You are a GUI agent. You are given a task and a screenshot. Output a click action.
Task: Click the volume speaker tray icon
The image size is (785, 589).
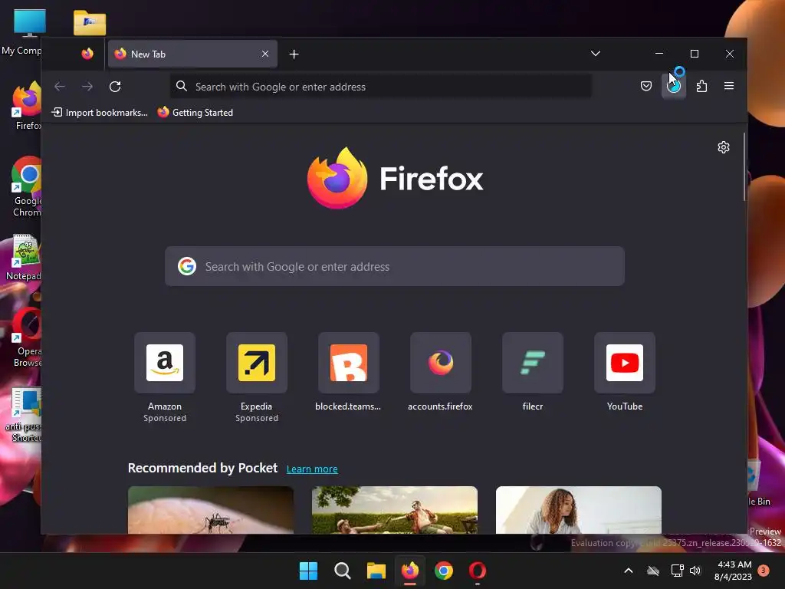coord(695,571)
